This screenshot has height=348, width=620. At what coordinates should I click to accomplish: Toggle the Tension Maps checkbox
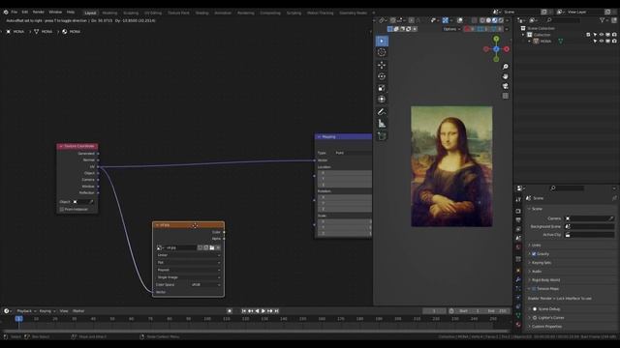tap(534, 289)
